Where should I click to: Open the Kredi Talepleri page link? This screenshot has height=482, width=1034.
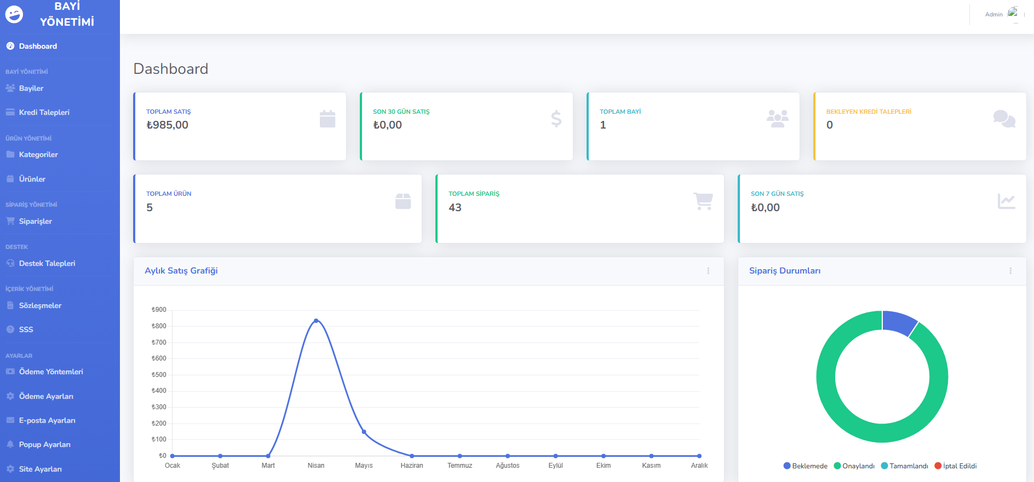[x=44, y=113]
